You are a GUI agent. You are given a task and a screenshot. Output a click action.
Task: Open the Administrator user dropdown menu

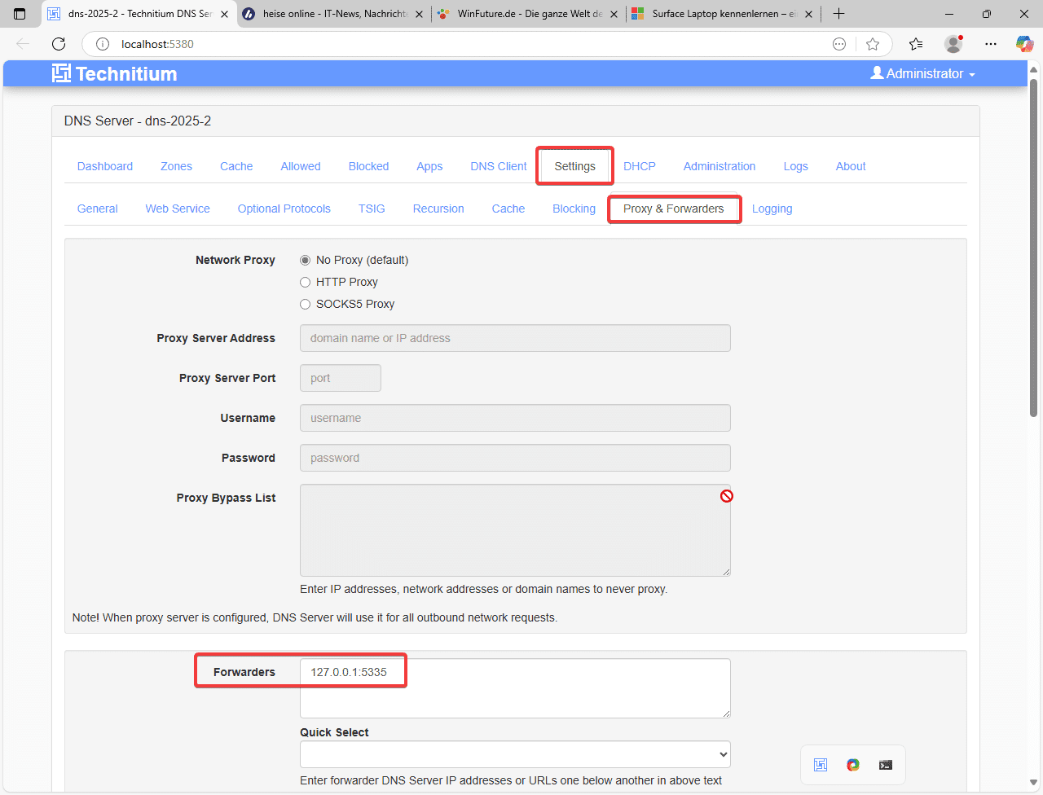point(922,73)
